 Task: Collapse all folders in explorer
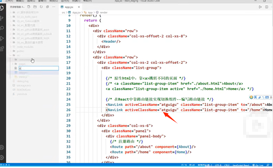[47, 7]
